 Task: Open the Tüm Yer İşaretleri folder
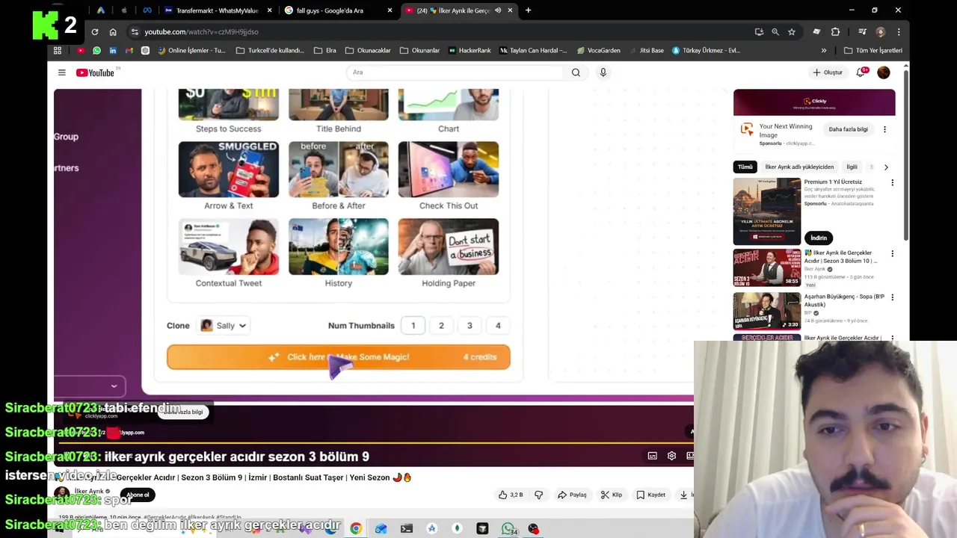tap(873, 51)
